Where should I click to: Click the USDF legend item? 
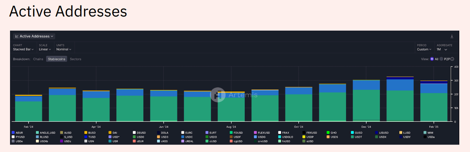pos(235,137)
